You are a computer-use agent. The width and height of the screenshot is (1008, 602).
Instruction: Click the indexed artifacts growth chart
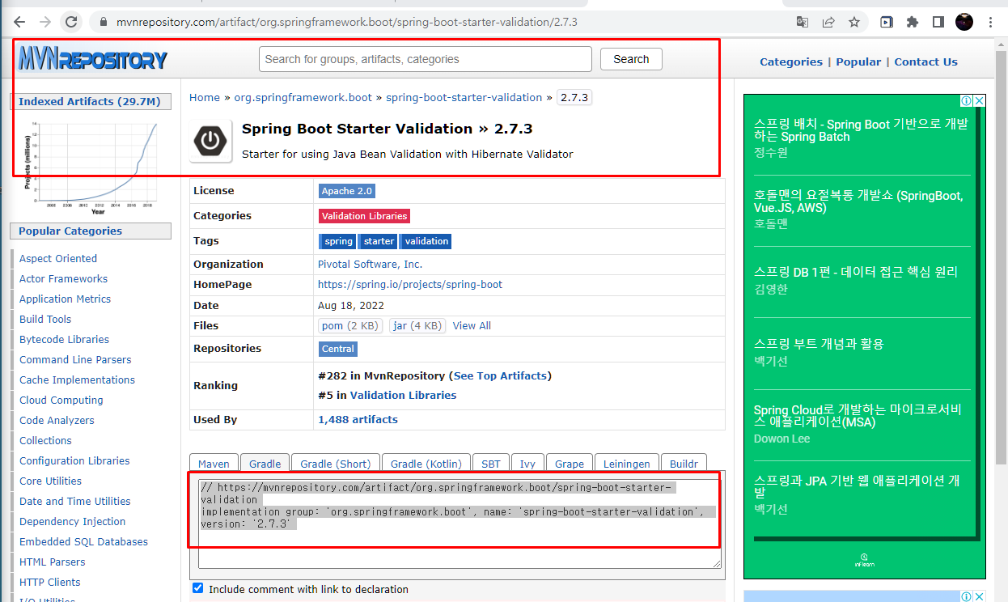pyautogui.click(x=91, y=167)
